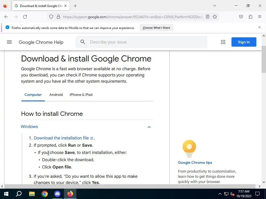Switch to the iPhone & iPad tab
The height and width of the screenshot is (199, 266).
[81, 95]
